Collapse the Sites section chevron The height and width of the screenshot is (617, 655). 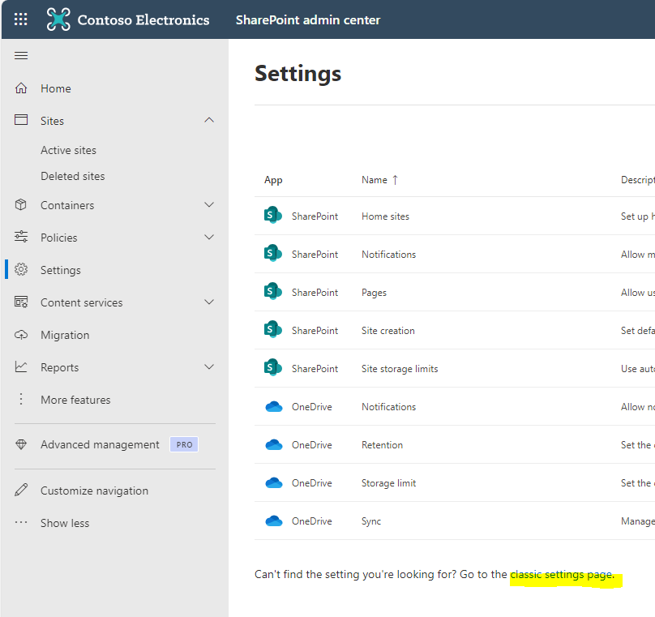click(x=209, y=120)
